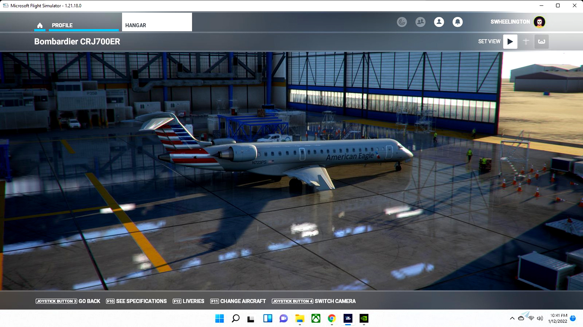Click the single user profile icon
The height and width of the screenshot is (327, 583).
(x=439, y=22)
